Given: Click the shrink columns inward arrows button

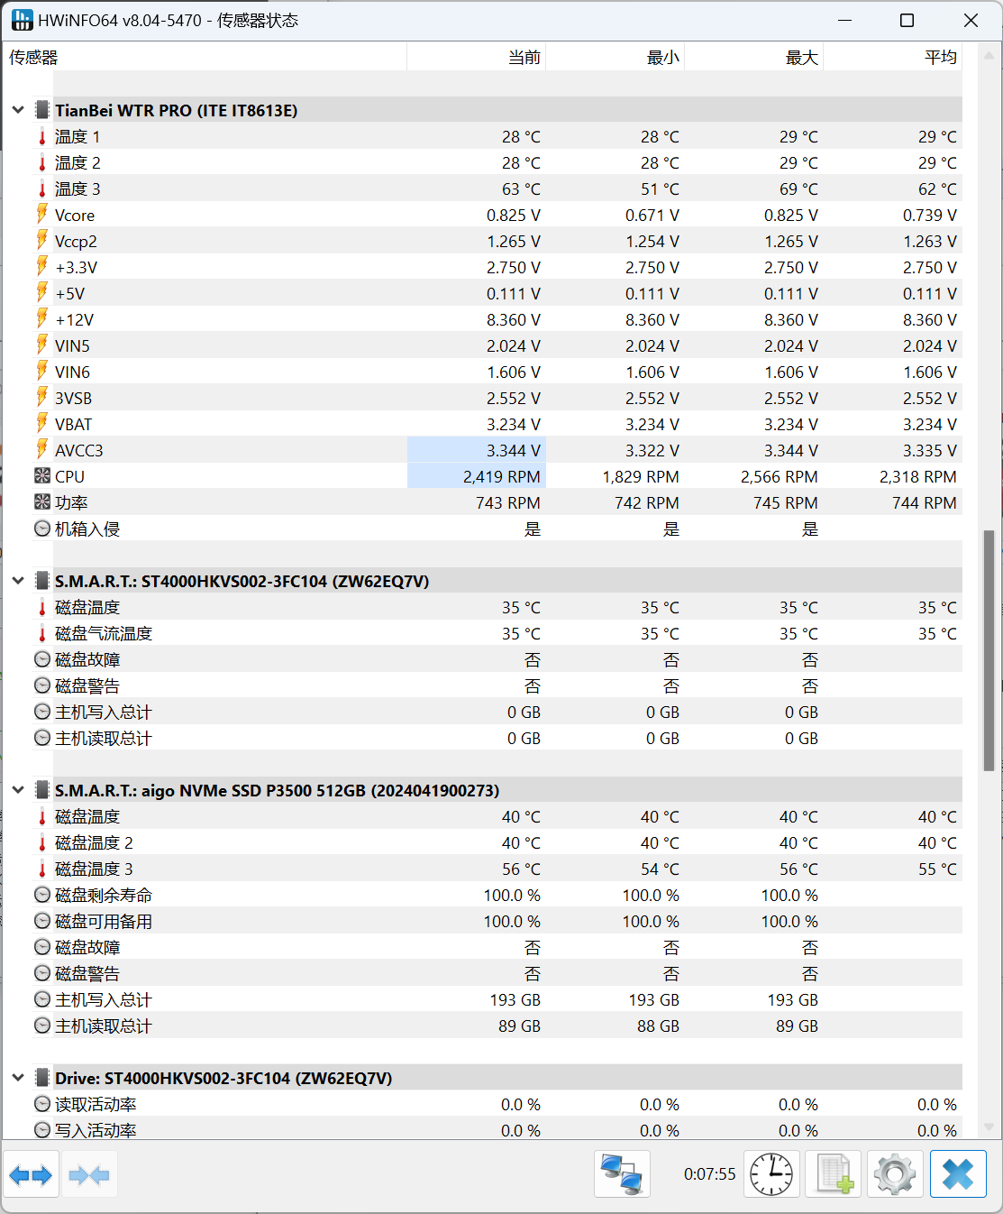Looking at the screenshot, I should tap(88, 1174).
